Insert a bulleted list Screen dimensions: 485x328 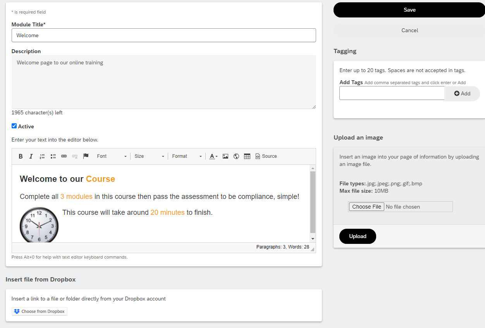coord(53,156)
